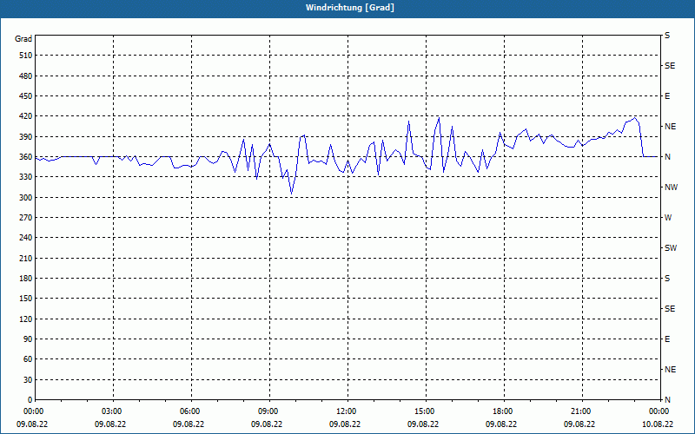Click the 09.08.22 date under 12:00
The height and width of the screenshot is (434, 695).
345,424
